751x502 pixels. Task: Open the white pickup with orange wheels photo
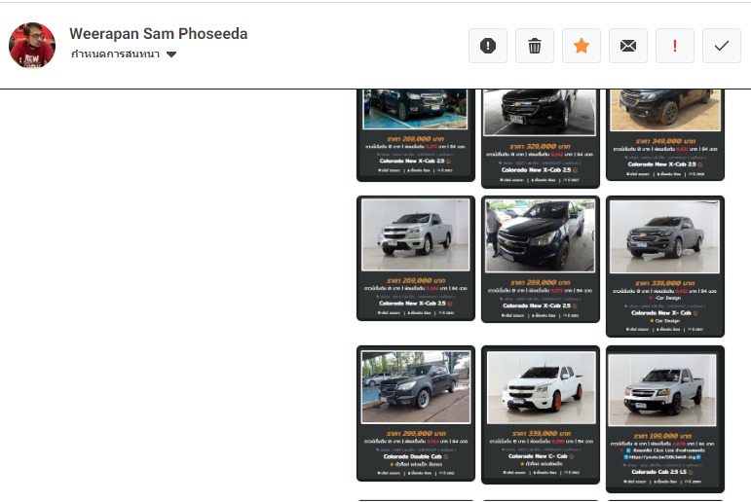[542, 387]
